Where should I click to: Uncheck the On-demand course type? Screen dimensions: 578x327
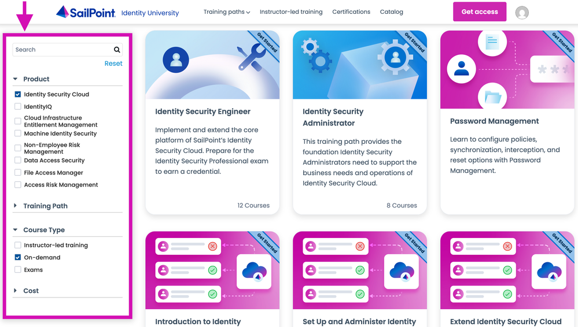(18, 258)
